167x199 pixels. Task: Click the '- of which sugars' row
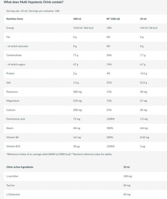click(85, 64)
